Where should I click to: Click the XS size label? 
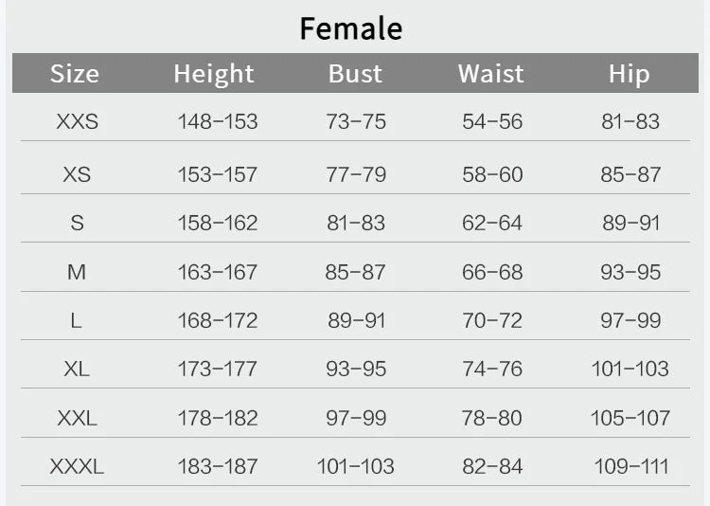[77, 175]
